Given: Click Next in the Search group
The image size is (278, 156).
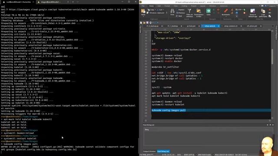Looking at the screenshot, I should point(179,16).
